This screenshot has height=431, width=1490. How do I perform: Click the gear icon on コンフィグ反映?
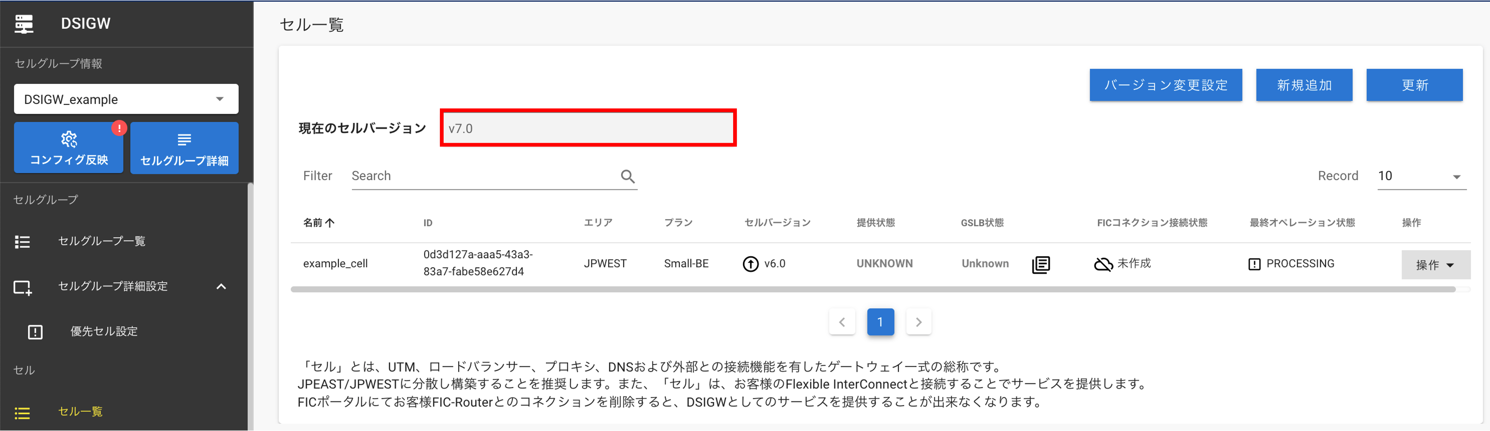click(x=69, y=139)
